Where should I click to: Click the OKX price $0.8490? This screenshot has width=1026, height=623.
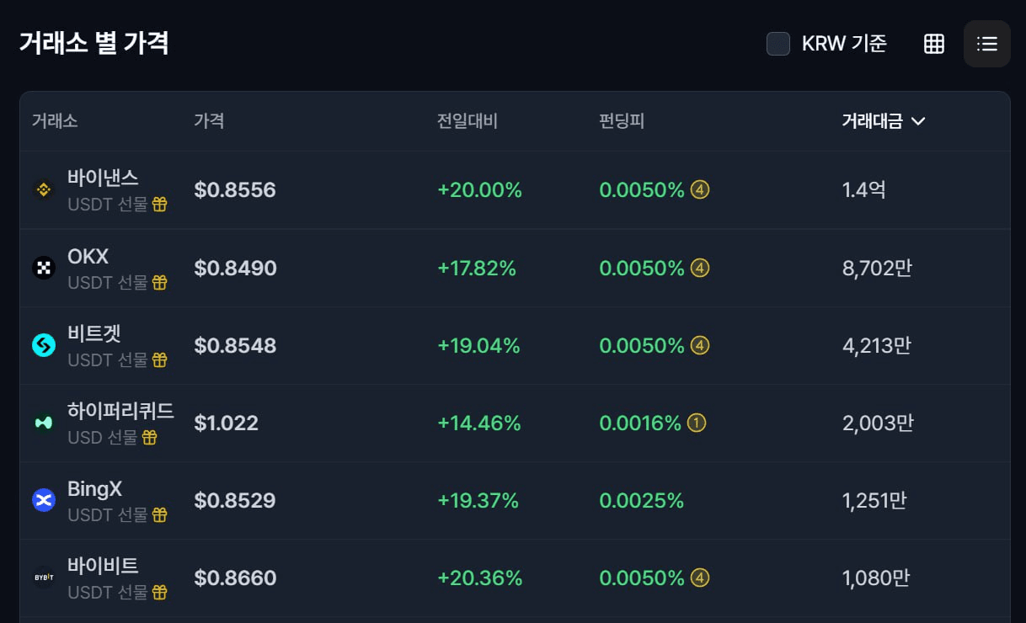point(235,268)
